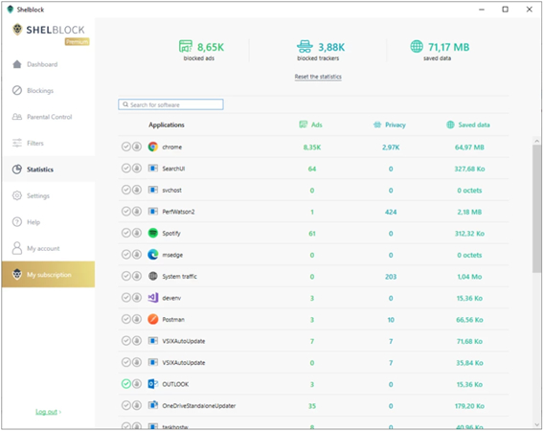Screen dimensions: 543x431
Task: Click the msedge application icon
Action: click(x=153, y=255)
